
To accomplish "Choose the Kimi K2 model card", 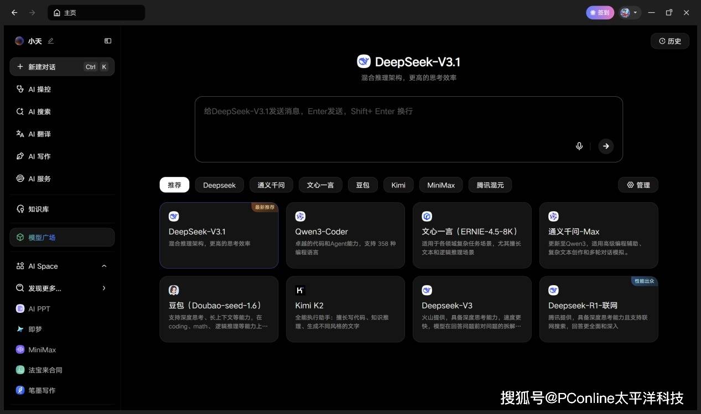I will 345,310.
